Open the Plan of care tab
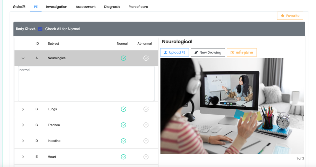The height and width of the screenshot is (167, 316). [x=138, y=7]
